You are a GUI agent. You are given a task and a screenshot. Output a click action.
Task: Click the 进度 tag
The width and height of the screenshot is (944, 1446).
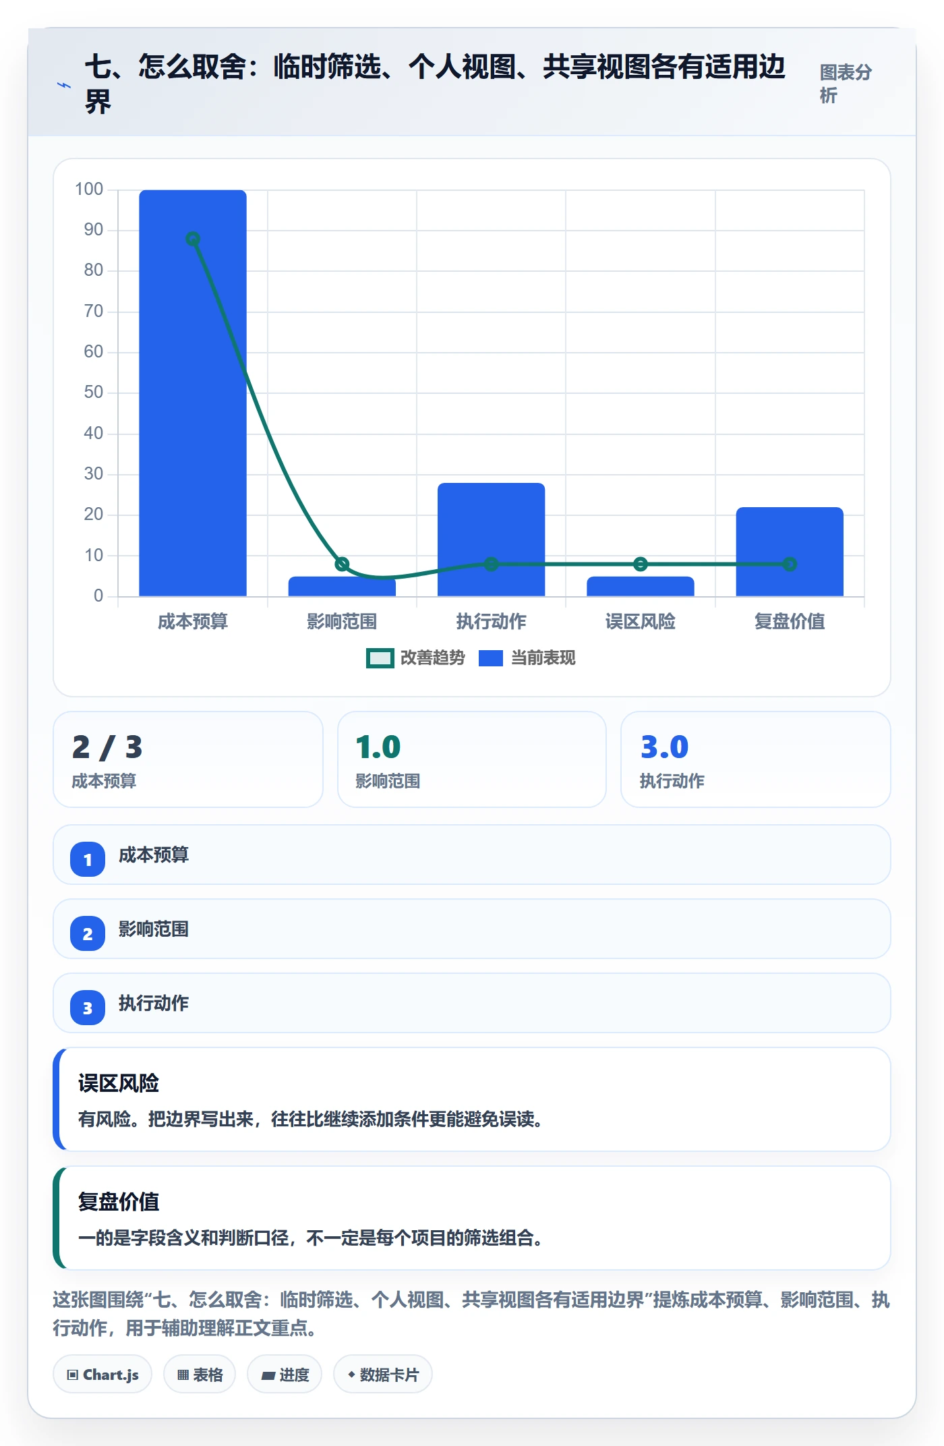point(285,1374)
